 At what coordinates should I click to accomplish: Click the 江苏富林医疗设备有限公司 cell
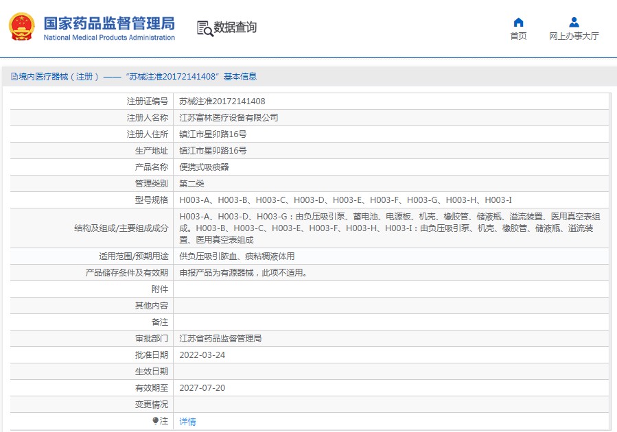click(x=229, y=118)
